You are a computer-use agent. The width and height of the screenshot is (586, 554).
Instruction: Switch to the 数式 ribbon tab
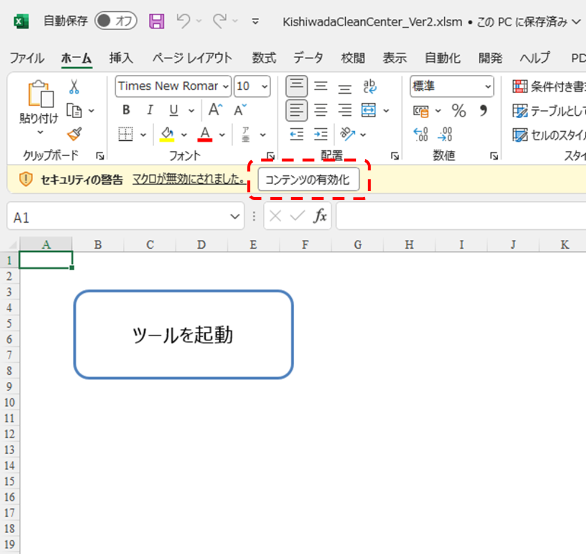tap(264, 58)
